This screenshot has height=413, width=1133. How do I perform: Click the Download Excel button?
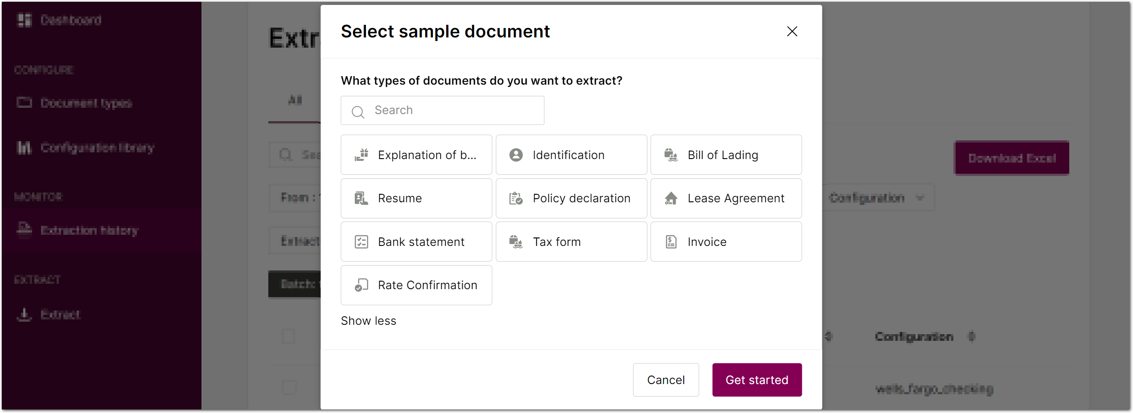[x=1011, y=158]
